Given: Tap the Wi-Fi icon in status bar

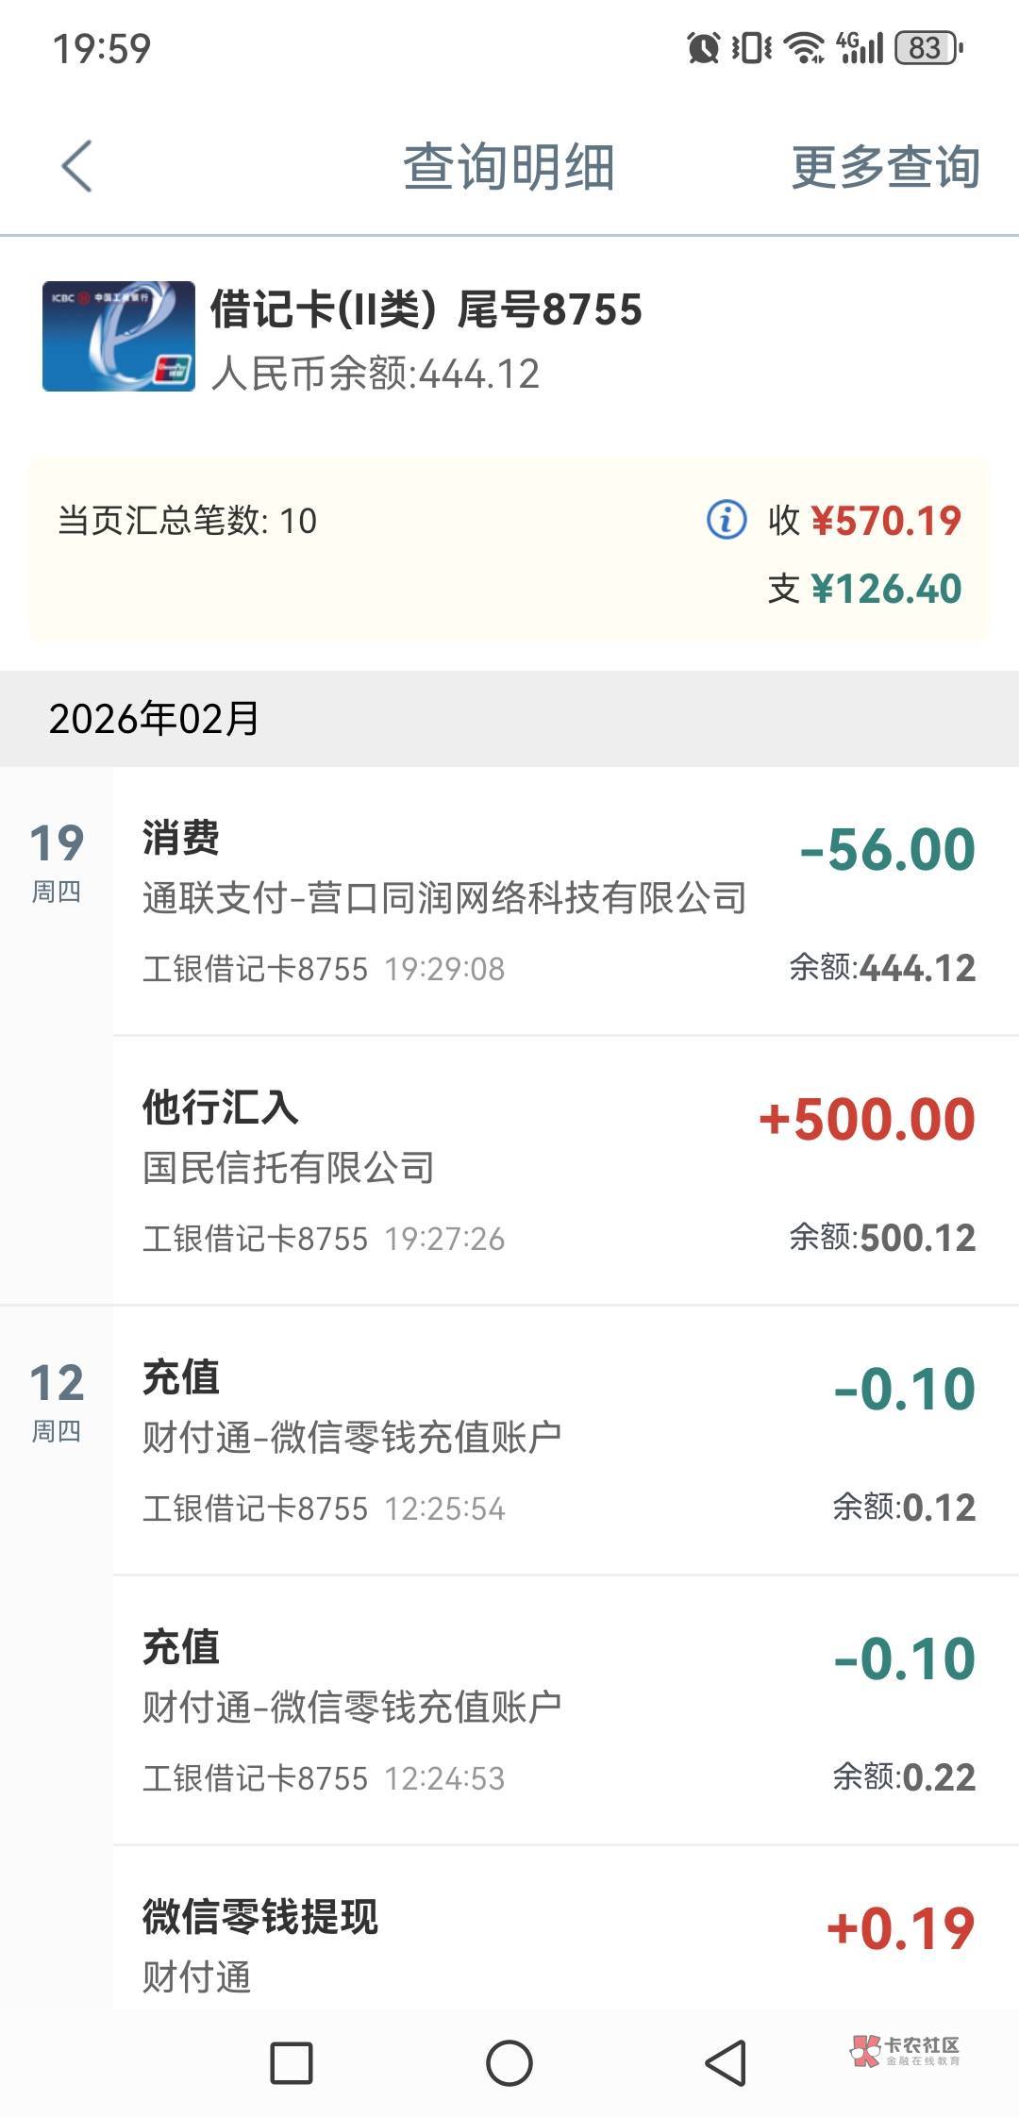Looking at the screenshot, I should point(804,47).
